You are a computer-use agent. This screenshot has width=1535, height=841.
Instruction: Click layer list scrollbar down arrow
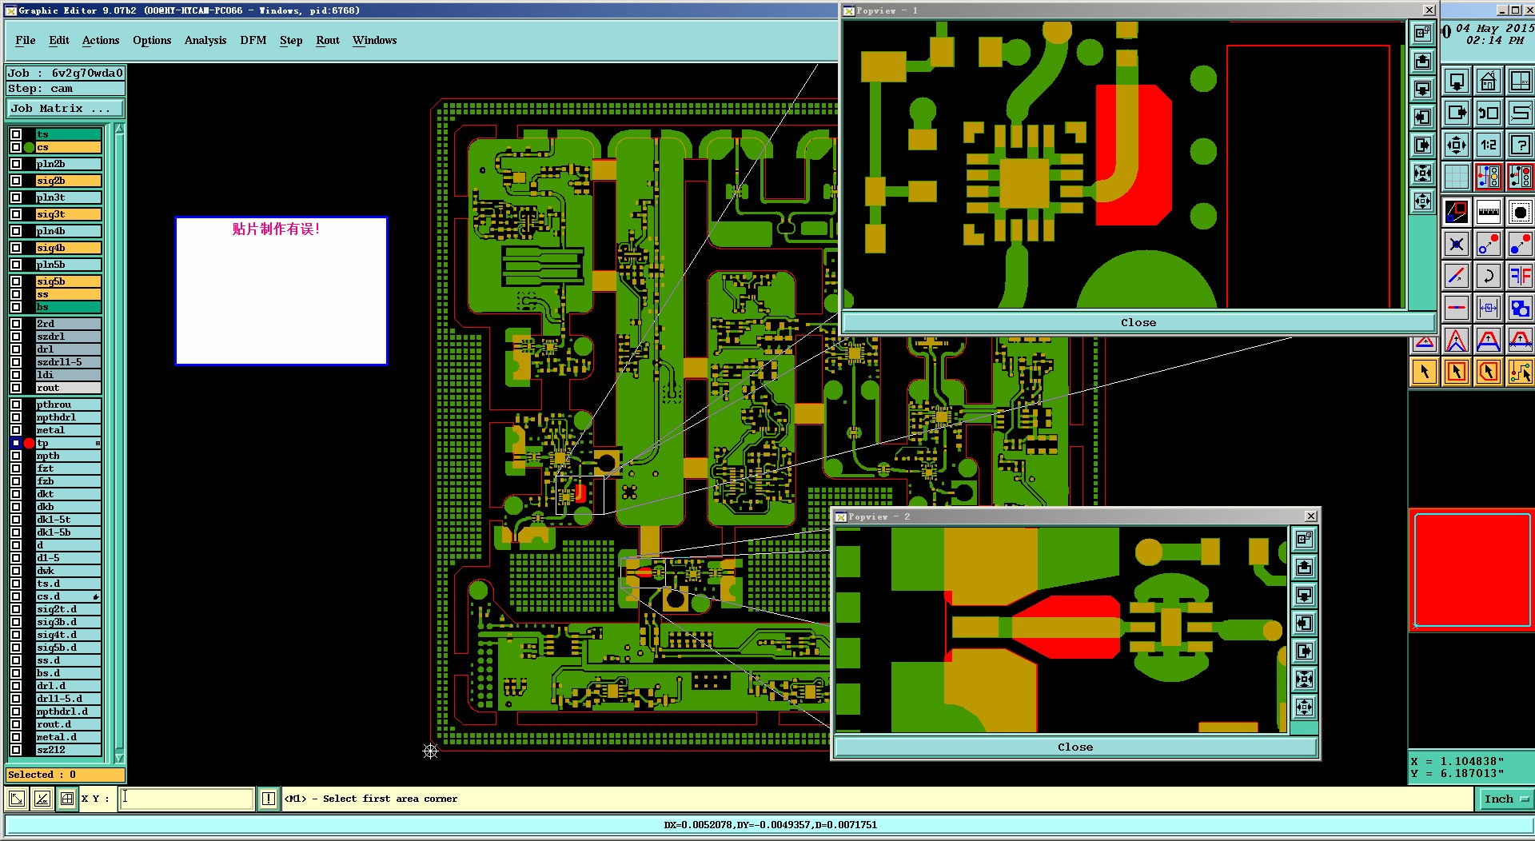pos(119,758)
